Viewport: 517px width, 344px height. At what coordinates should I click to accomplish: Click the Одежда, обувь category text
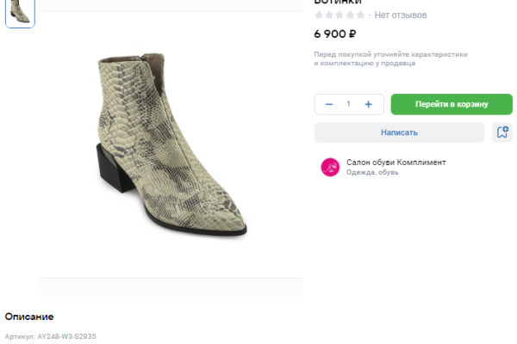coord(372,173)
